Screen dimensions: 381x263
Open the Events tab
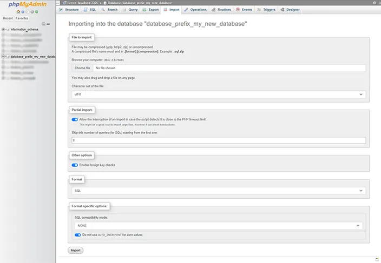244,10
